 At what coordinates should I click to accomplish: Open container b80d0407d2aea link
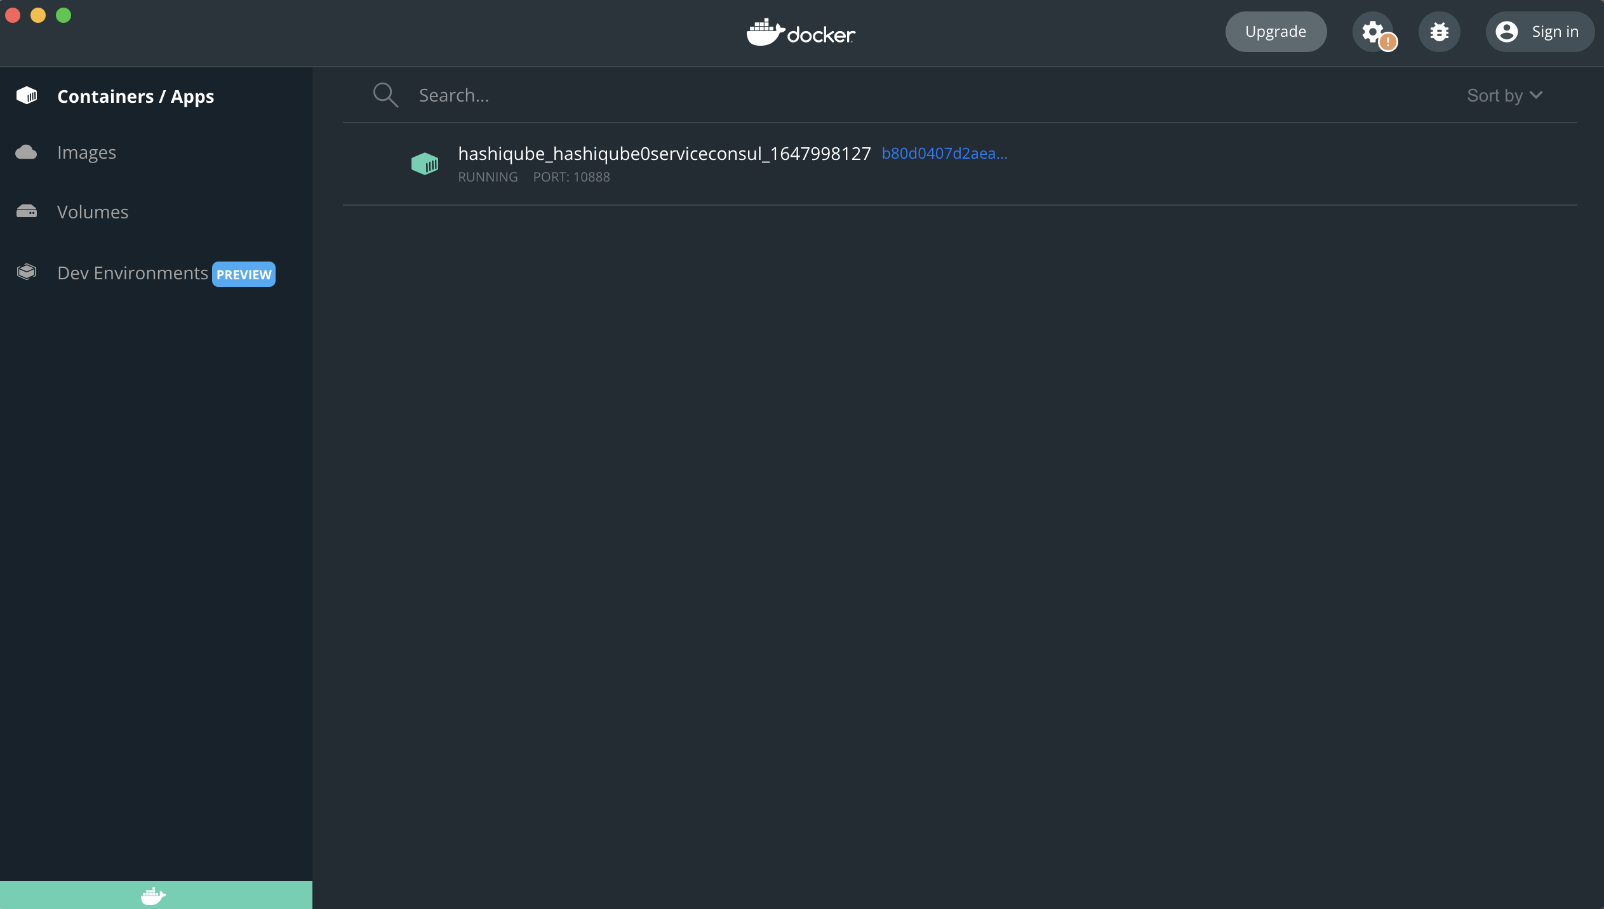(x=944, y=152)
